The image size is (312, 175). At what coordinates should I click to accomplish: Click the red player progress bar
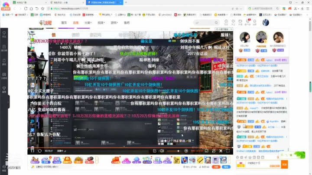point(130,148)
